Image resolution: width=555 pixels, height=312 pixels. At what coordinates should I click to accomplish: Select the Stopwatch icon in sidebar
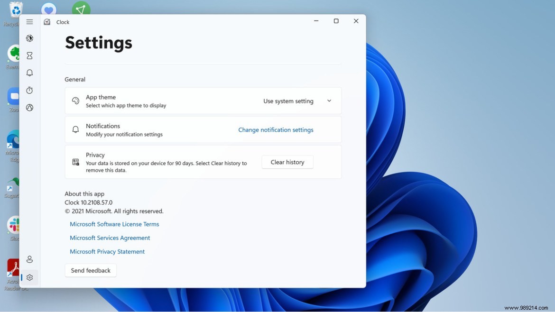[29, 90]
